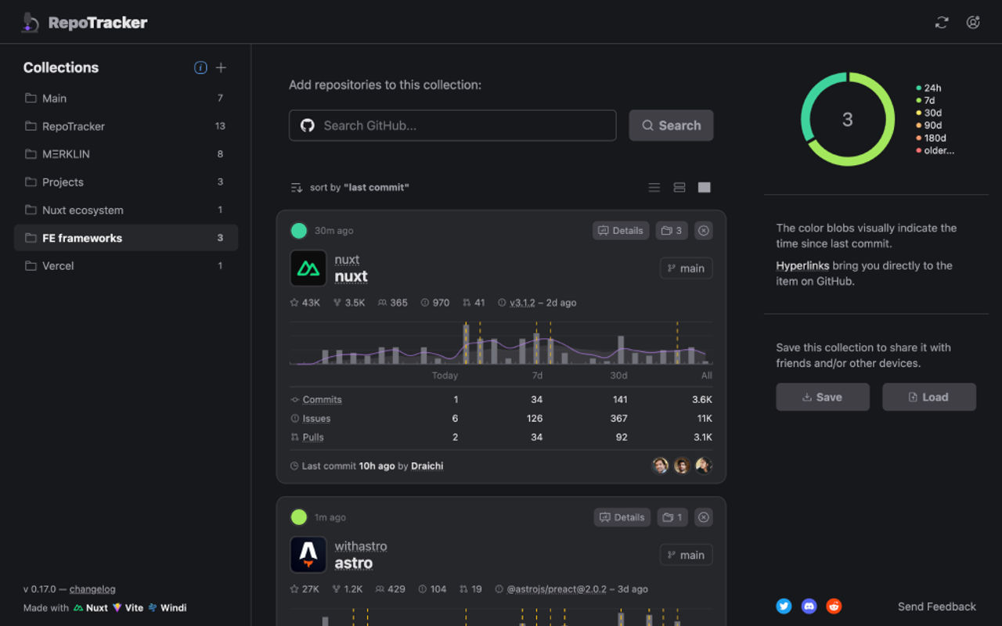Click the Draichi committer name
This screenshot has height=626, width=1002.
pos(427,466)
